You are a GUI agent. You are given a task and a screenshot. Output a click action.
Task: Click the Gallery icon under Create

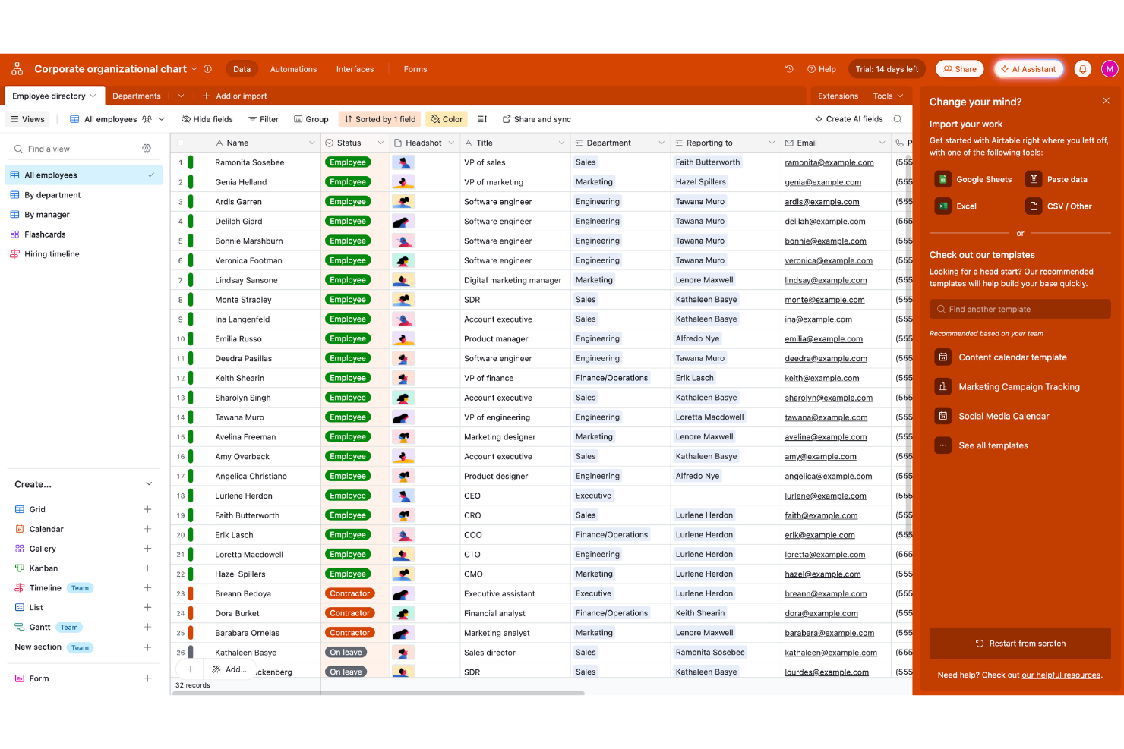[20, 548]
